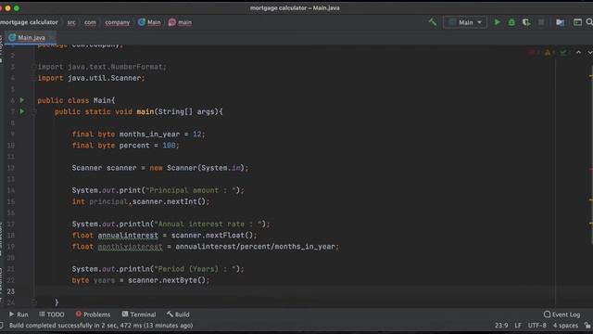Click the com breadcrumb
This screenshot has height=334, width=593.
(90, 22)
